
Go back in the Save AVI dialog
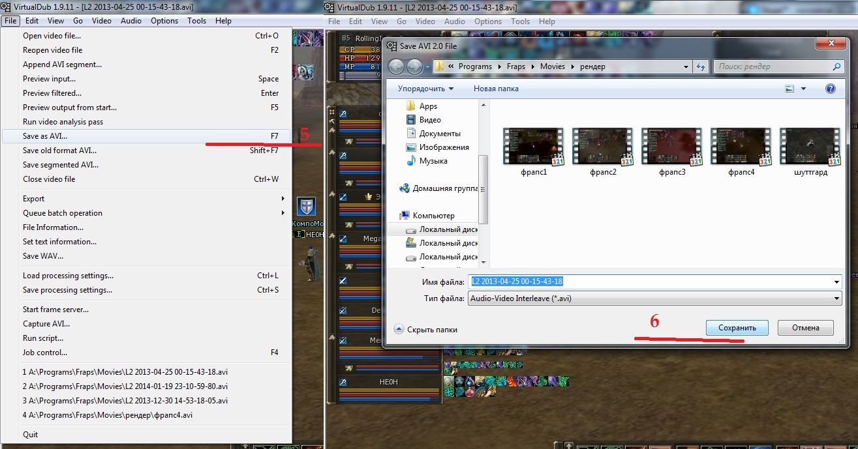[x=396, y=66]
